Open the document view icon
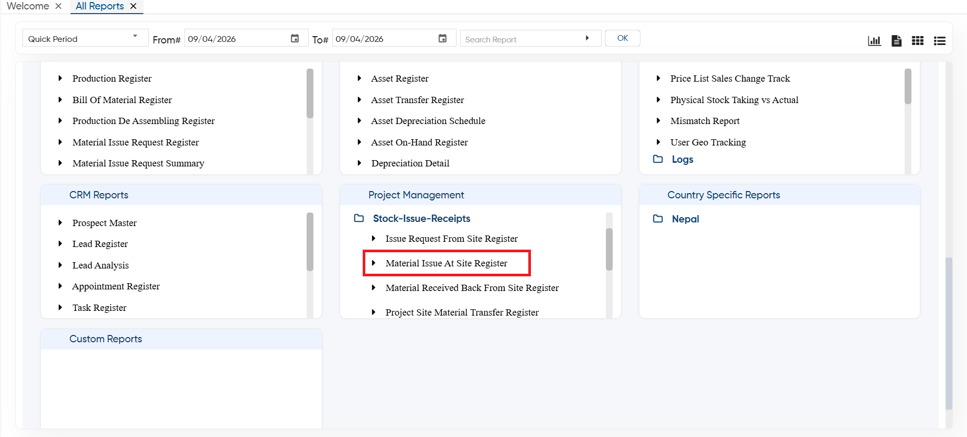967x437 pixels. click(x=896, y=40)
